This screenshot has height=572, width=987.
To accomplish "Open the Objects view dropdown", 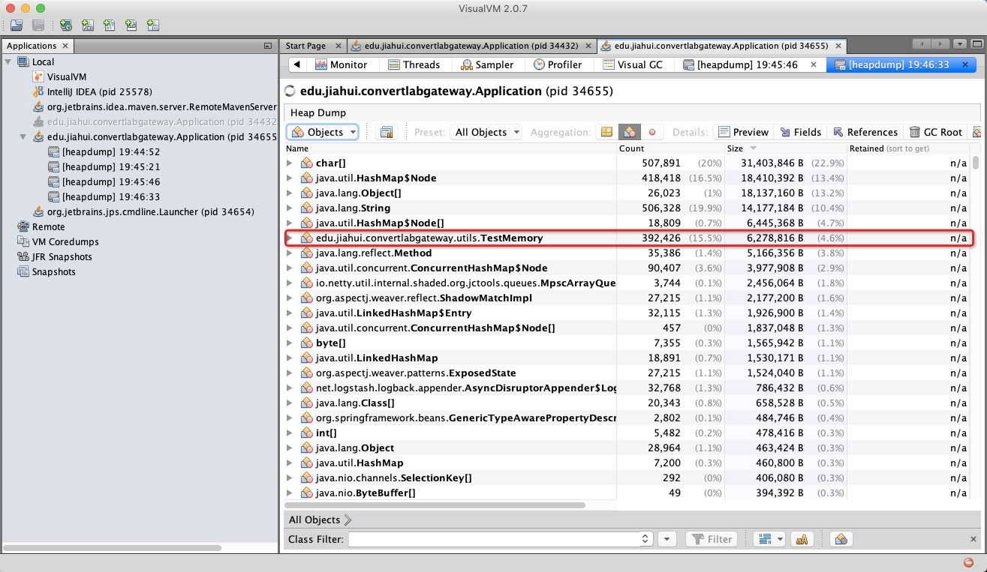I will (322, 132).
